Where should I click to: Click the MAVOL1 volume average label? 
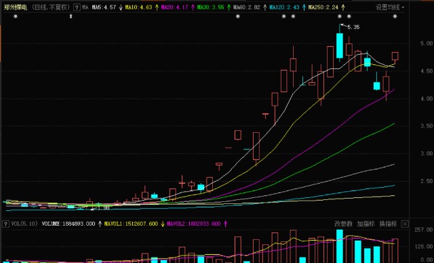131,224
